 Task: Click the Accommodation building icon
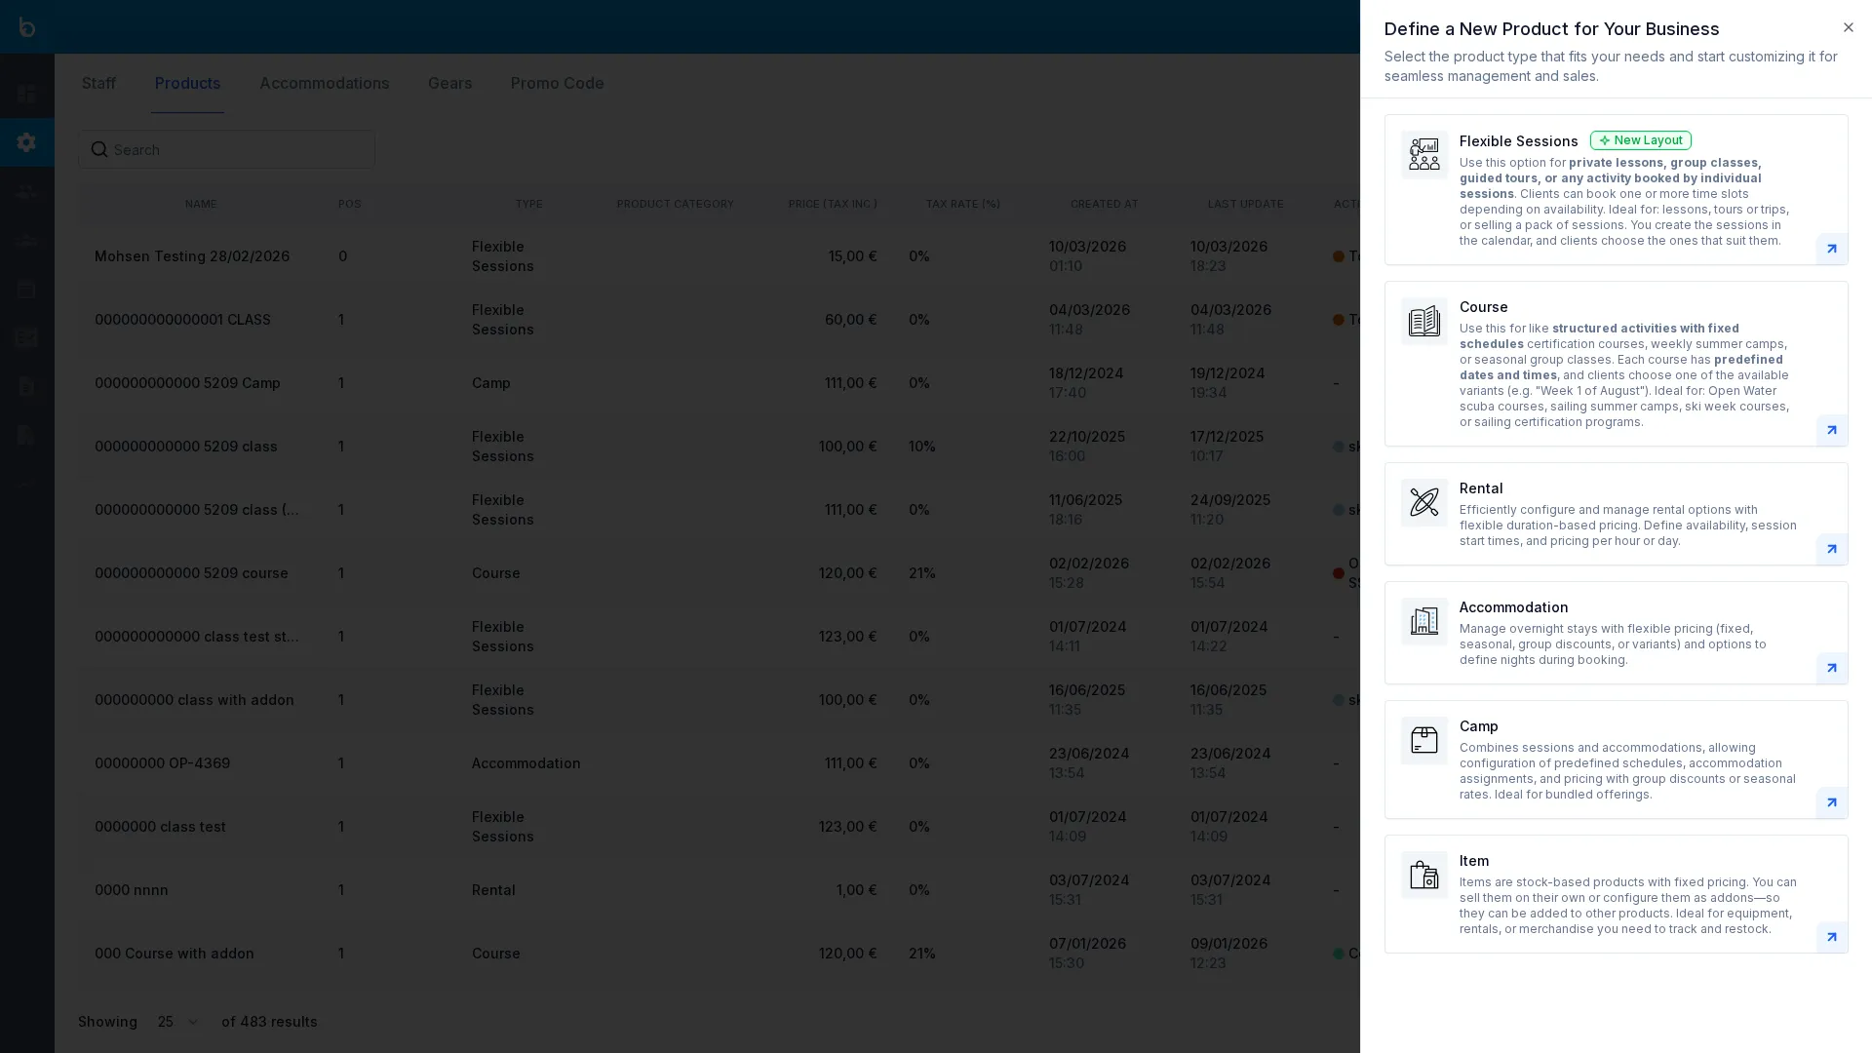point(1423,621)
